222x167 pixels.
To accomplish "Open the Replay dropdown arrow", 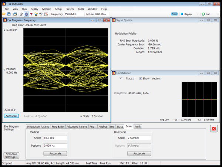I will [x=198, y=14].
